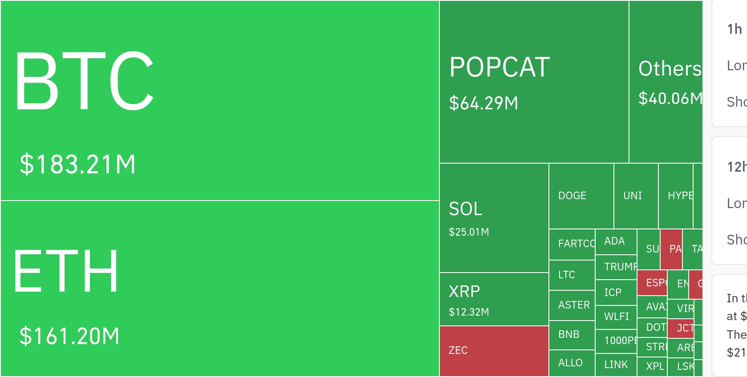Viewport: 747px width, 377px height.
Task: Click the Others $40.06M tile
Action: [666, 82]
